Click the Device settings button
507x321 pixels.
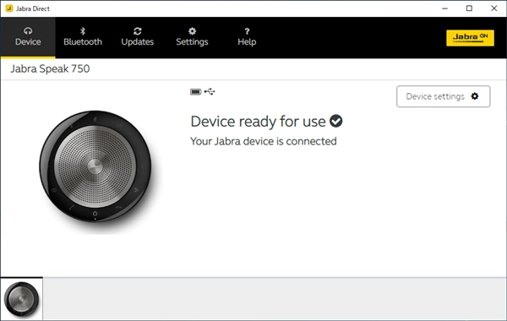point(444,96)
